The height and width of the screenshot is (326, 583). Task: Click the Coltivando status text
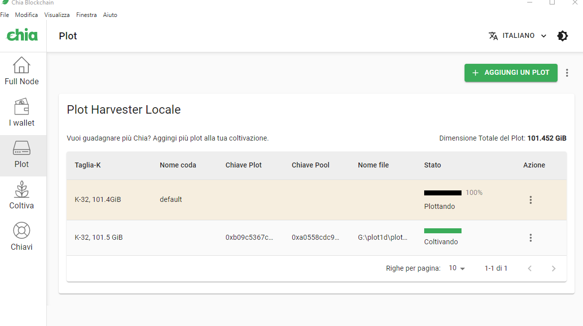(441, 242)
